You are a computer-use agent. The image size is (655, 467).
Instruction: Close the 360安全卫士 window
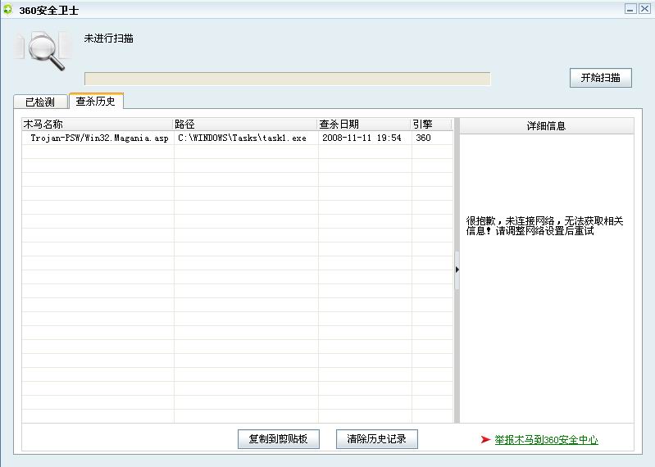pos(644,9)
